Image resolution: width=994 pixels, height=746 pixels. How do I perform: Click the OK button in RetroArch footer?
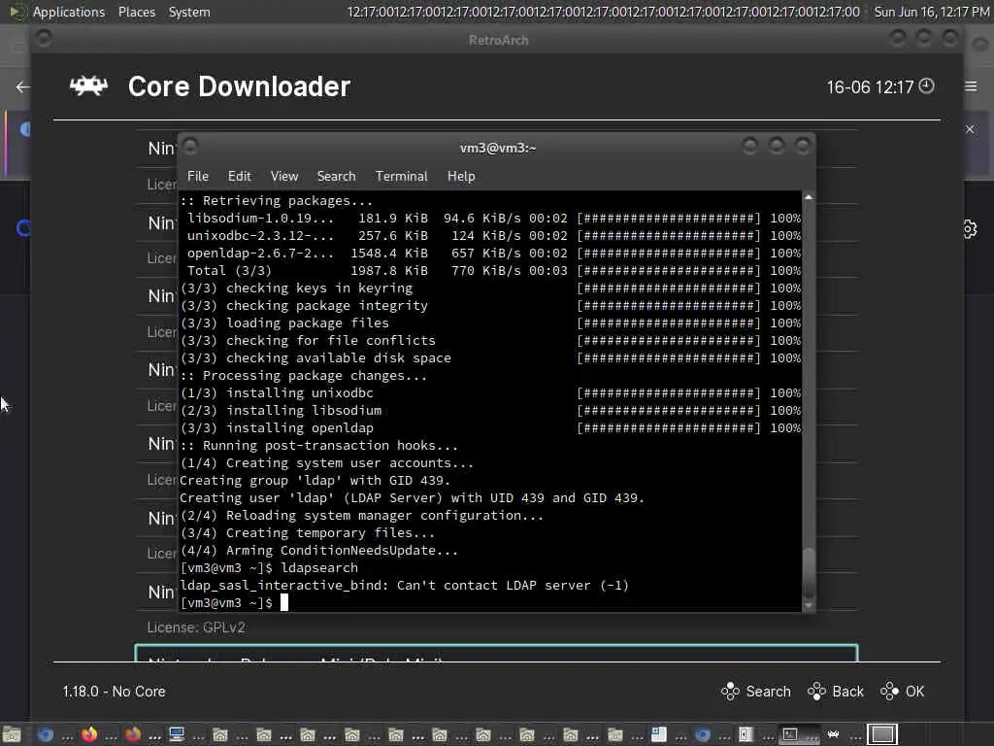pos(902,692)
